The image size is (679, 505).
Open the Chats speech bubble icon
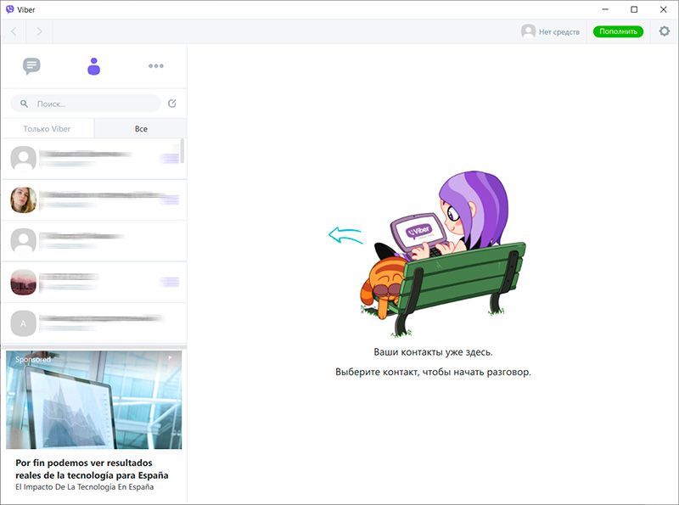click(x=32, y=66)
